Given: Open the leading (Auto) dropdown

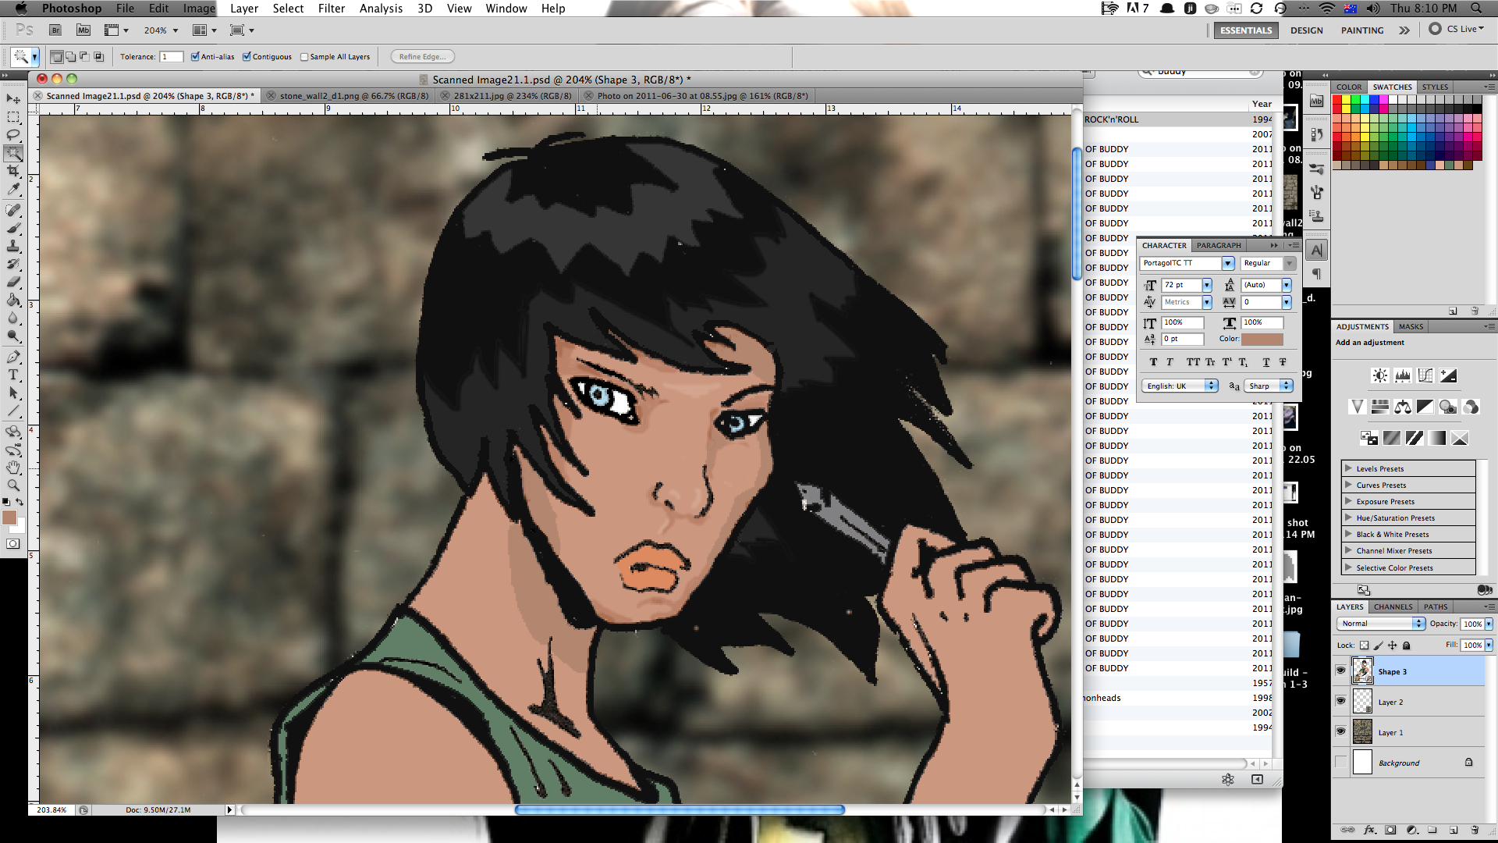Looking at the screenshot, I should coord(1287,285).
